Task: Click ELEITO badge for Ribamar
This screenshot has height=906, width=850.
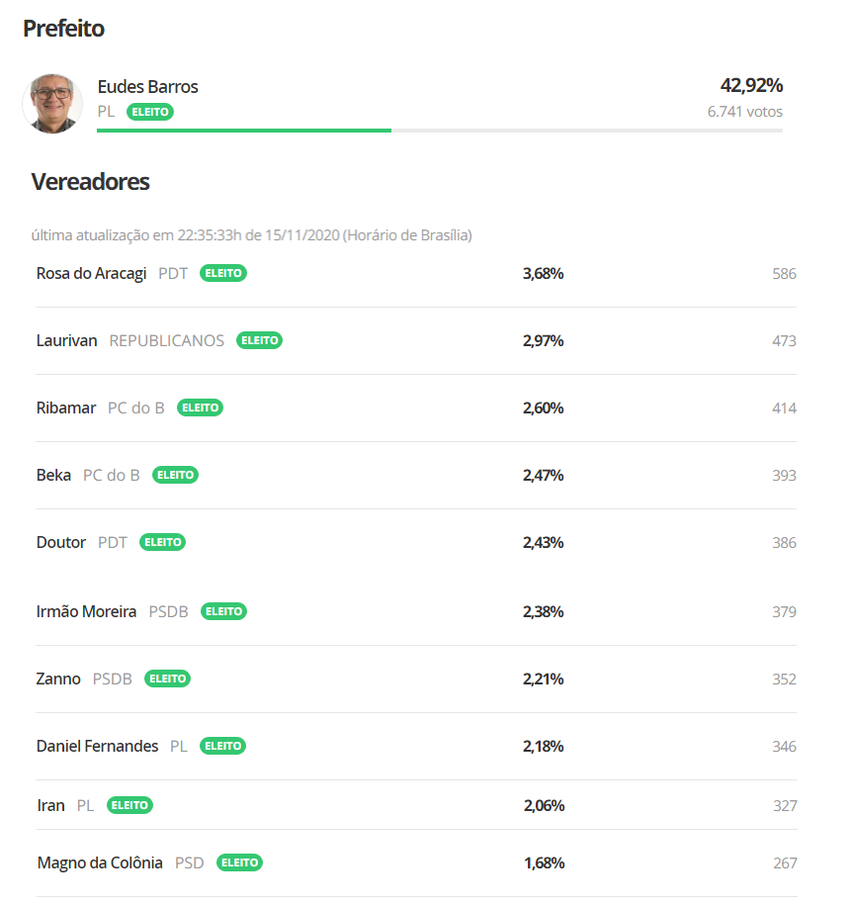Action: (x=200, y=408)
